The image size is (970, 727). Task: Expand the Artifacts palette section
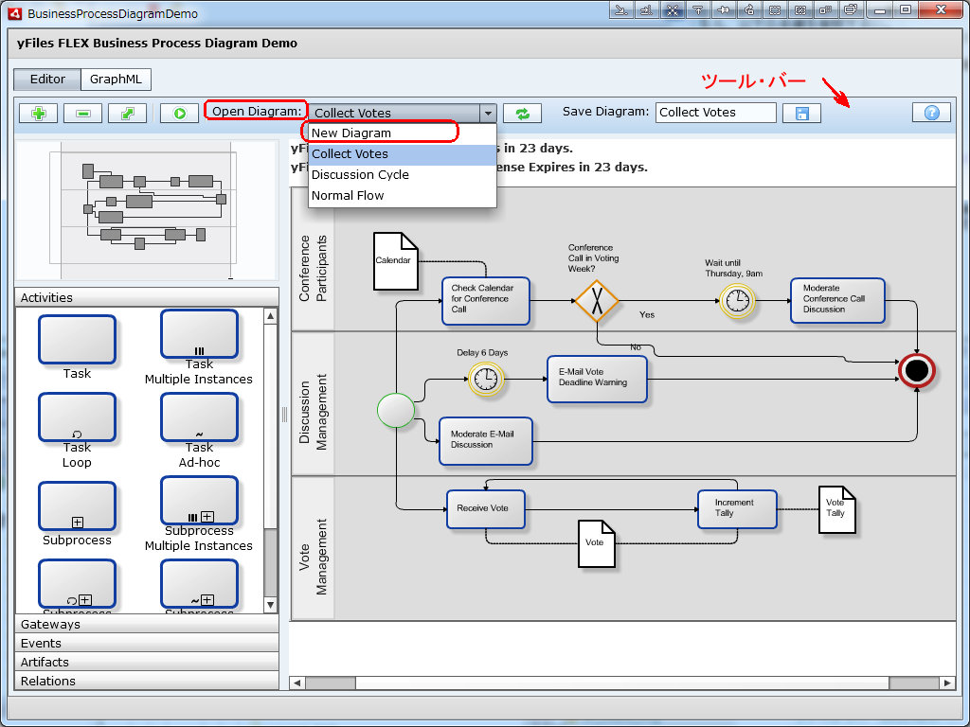point(147,662)
